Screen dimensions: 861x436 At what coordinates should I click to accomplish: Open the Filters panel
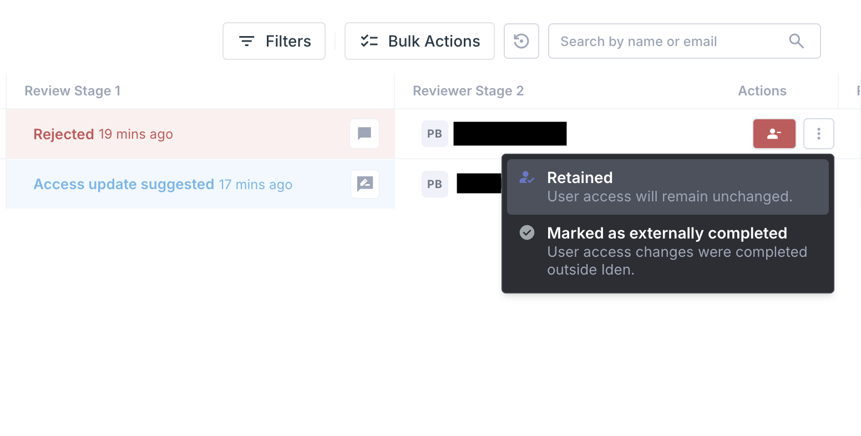274,41
